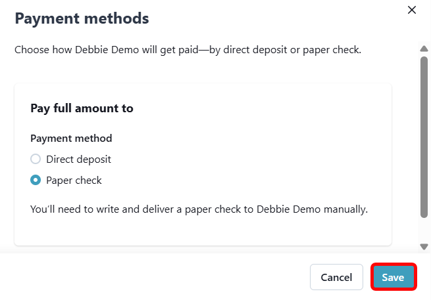Screen dimensions: 431x300
Task: Click the word 'manually' in the note
Action: tap(345, 209)
